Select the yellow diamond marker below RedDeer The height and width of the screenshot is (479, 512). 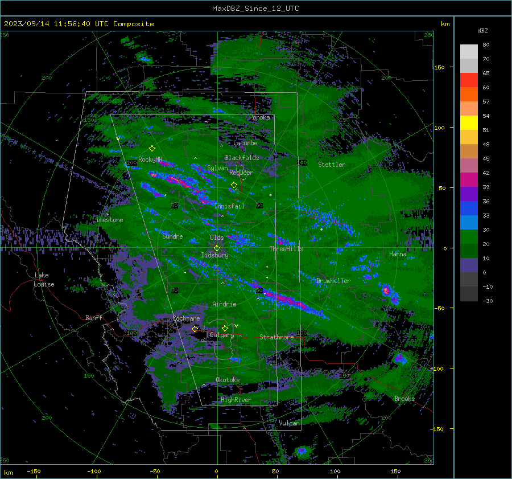(x=234, y=185)
